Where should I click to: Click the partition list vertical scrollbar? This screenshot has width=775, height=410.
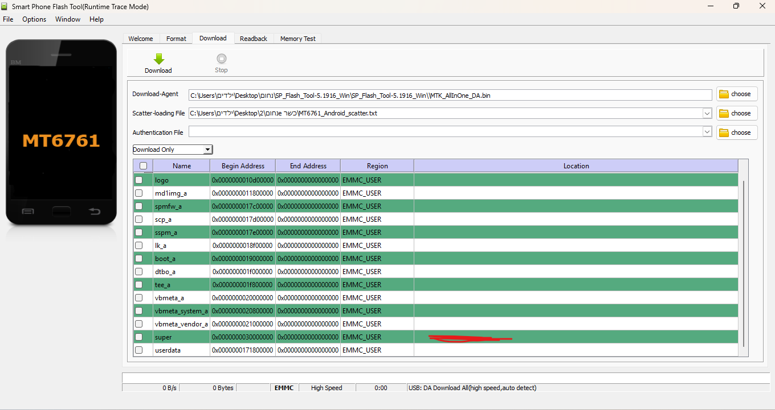tap(743, 262)
